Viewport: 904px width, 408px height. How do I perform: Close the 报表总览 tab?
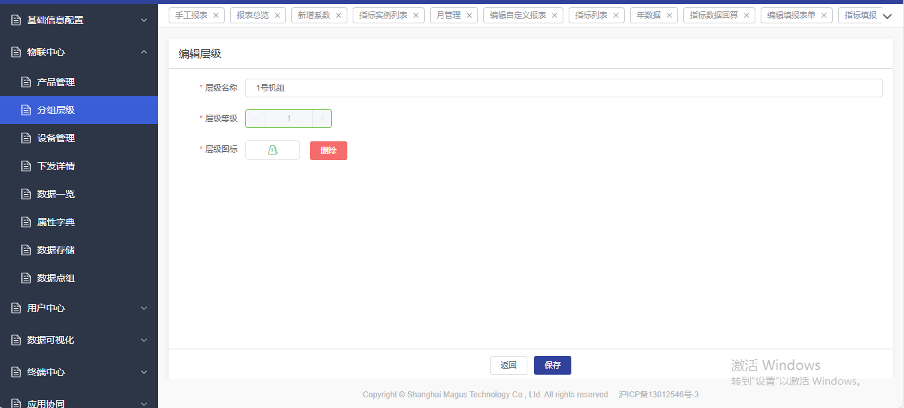[277, 15]
